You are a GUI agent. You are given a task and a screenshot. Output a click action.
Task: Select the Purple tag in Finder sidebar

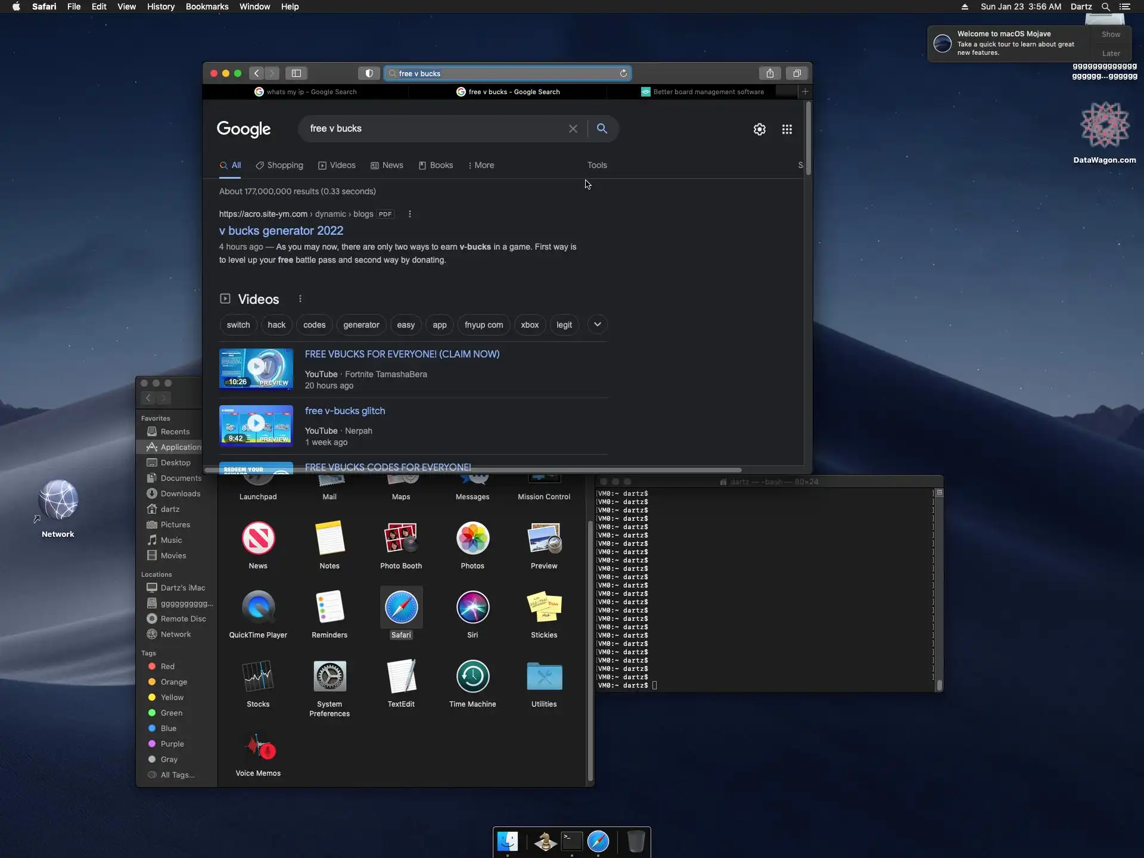pos(172,744)
